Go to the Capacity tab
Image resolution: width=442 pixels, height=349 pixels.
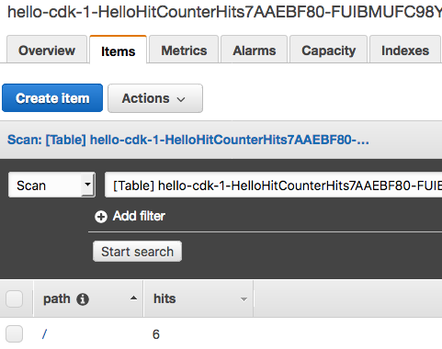tap(328, 50)
